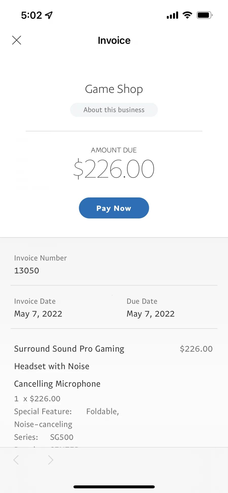Tap the 5:02 clock in status bar
This screenshot has height=493, width=228.
[31, 15]
